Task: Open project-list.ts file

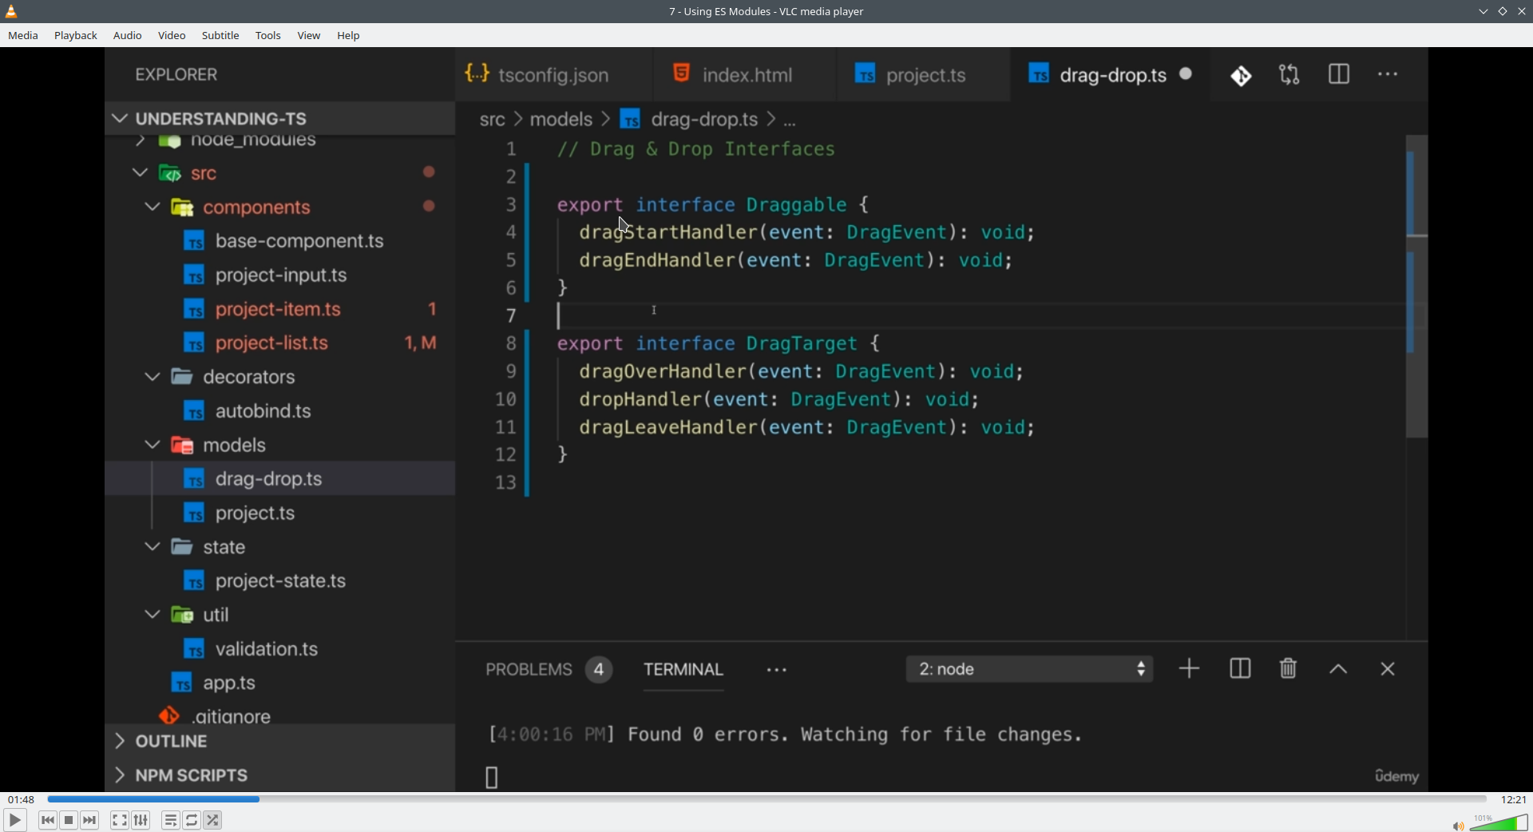Action: pos(279,343)
